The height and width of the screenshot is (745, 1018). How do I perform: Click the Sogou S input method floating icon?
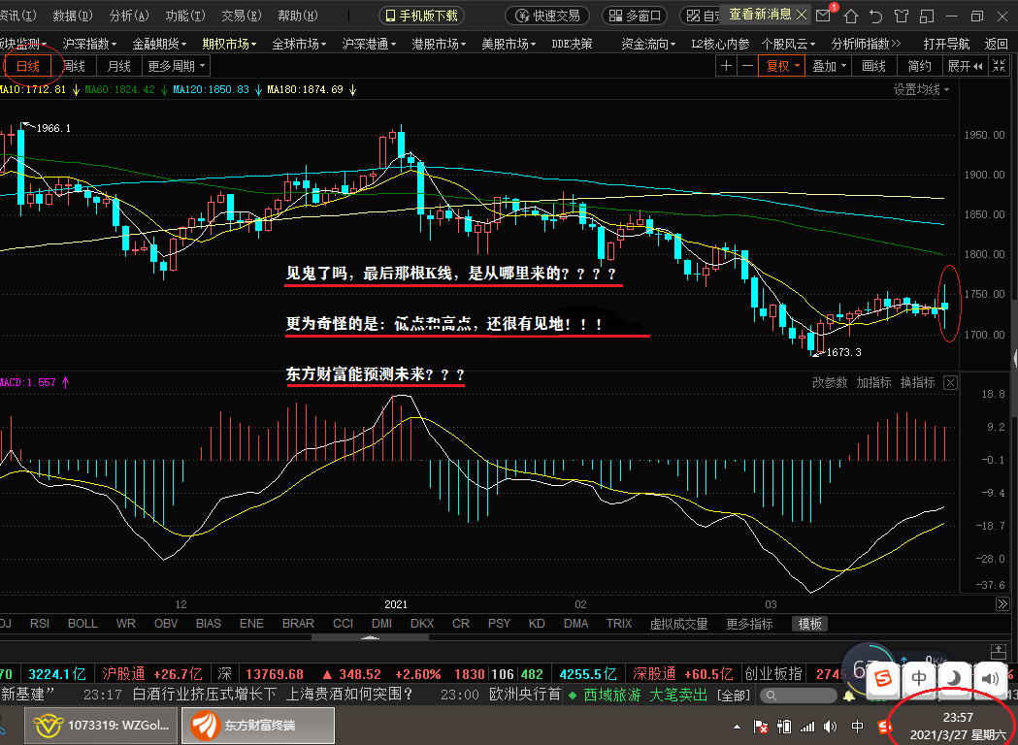(882, 679)
